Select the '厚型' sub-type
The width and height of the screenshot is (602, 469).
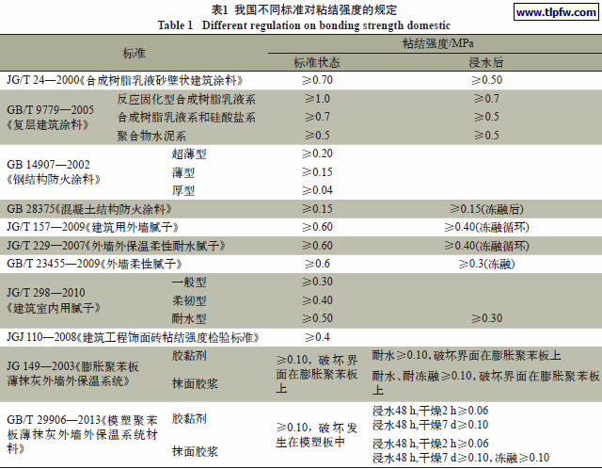183,190
